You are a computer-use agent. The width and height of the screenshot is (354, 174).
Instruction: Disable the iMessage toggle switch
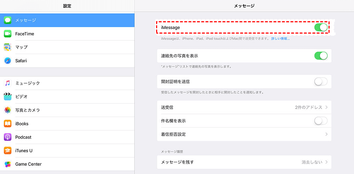click(321, 27)
